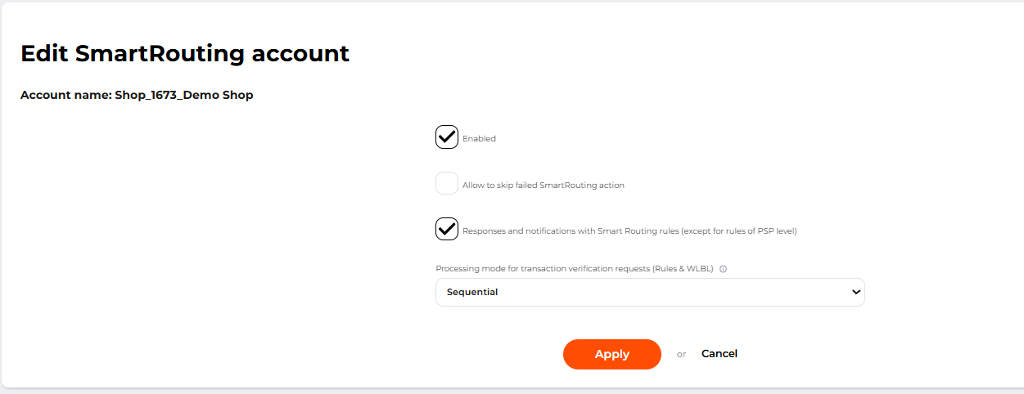Click the Cancel link
The image size is (1024, 394).
click(x=720, y=354)
